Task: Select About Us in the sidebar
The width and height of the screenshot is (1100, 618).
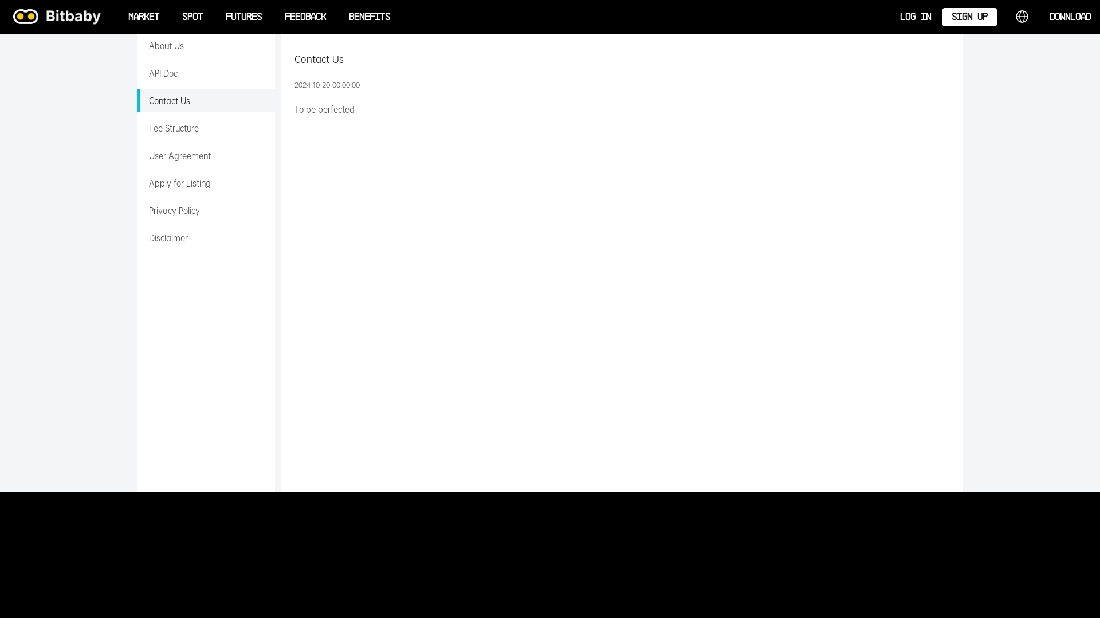Action: (x=206, y=46)
